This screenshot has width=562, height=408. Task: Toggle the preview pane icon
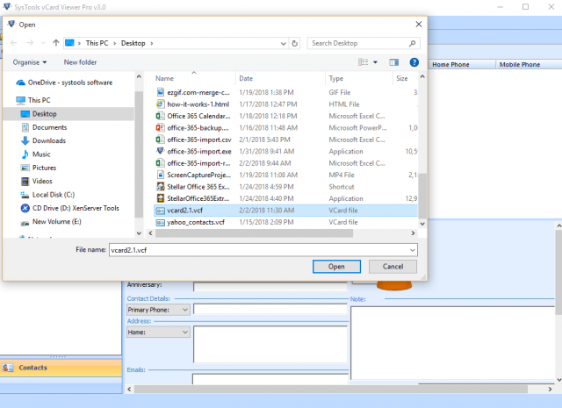click(x=394, y=62)
